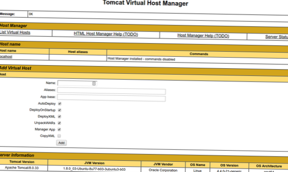
Task: Focus the Aliases input field
Action: (112, 91)
